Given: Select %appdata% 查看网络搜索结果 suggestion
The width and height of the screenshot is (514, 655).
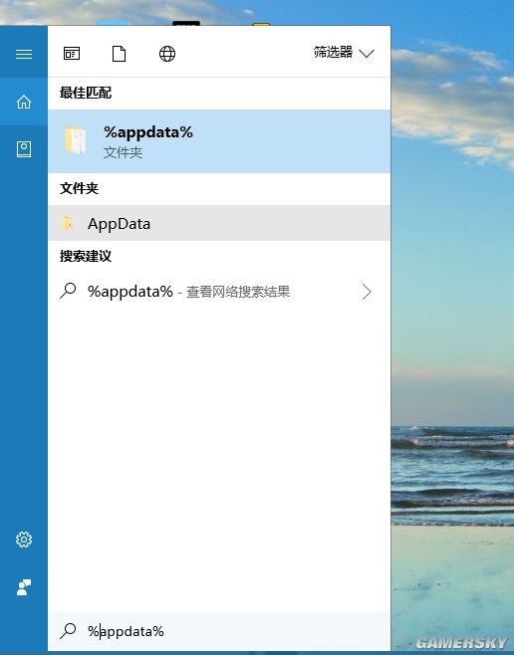Looking at the screenshot, I should (x=219, y=292).
